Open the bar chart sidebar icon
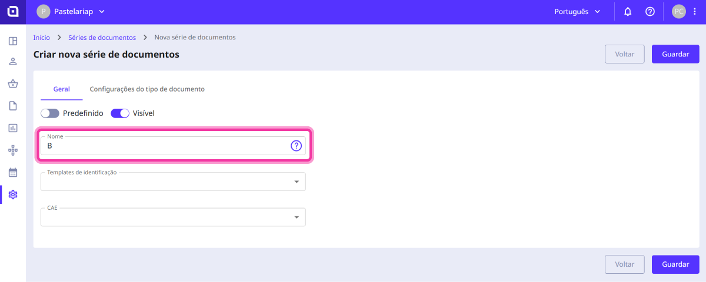This screenshot has height=282, width=706. point(13,127)
